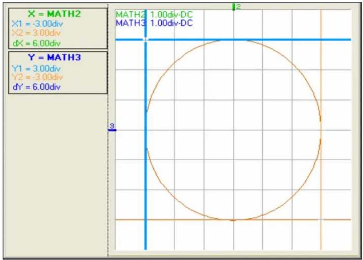The height and width of the screenshot is (260, 363).
Task: Click the Y = MATH3 header
Action: tap(54, 57)
